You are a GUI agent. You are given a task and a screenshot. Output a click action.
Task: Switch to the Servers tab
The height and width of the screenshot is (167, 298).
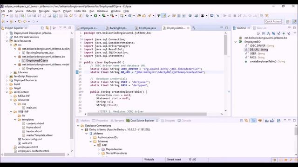(117, 121)
